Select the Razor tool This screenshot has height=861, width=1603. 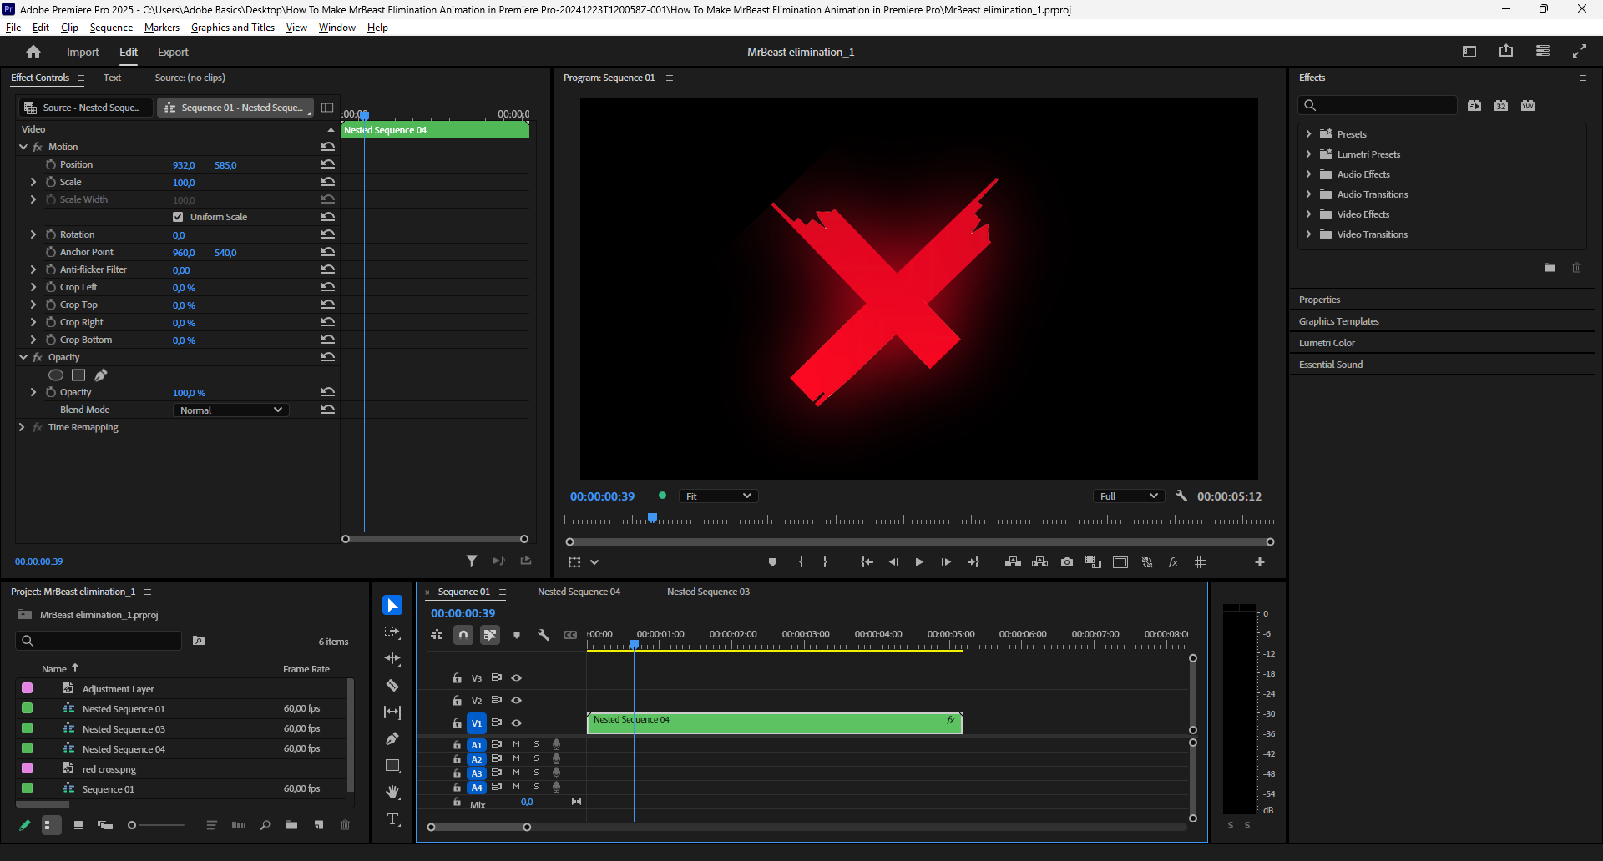coord(392,685)
